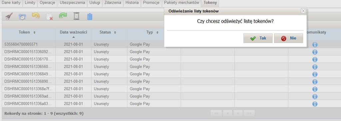The height and width of the screenshot is (121, 341).
Task: Switch to the Dane karty tab
Action: 11,3
